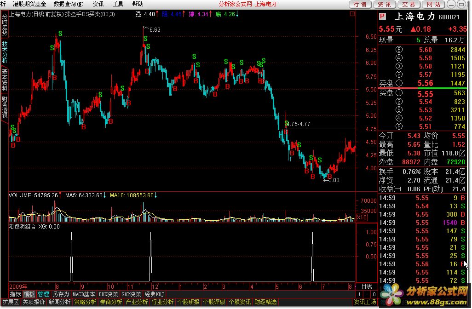Open the 个股研报 bottom tab
This screenshot has height=309, width=472.
pos(189,302)
